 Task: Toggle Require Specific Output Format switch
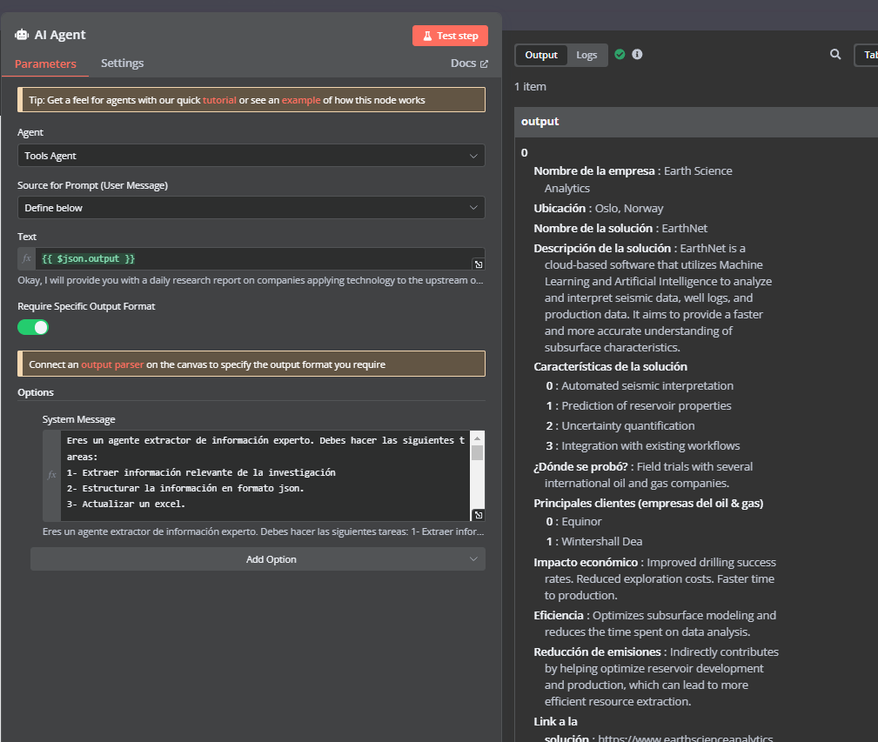pyautogui.click(x=33, y=327)
